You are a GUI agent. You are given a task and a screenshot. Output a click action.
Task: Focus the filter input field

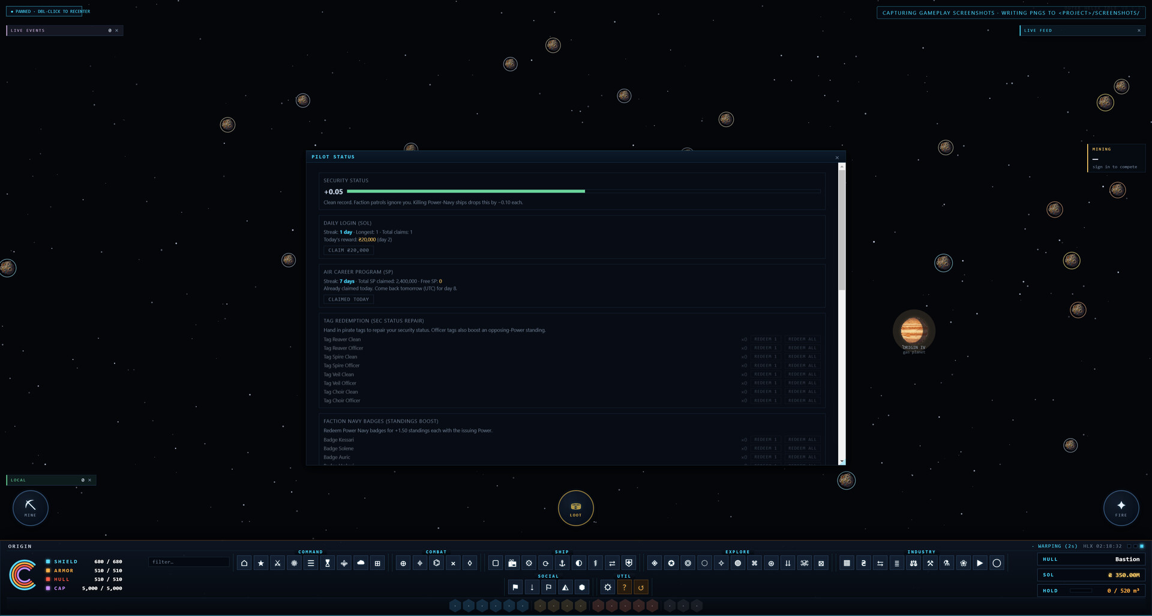[x=189, y=562]
